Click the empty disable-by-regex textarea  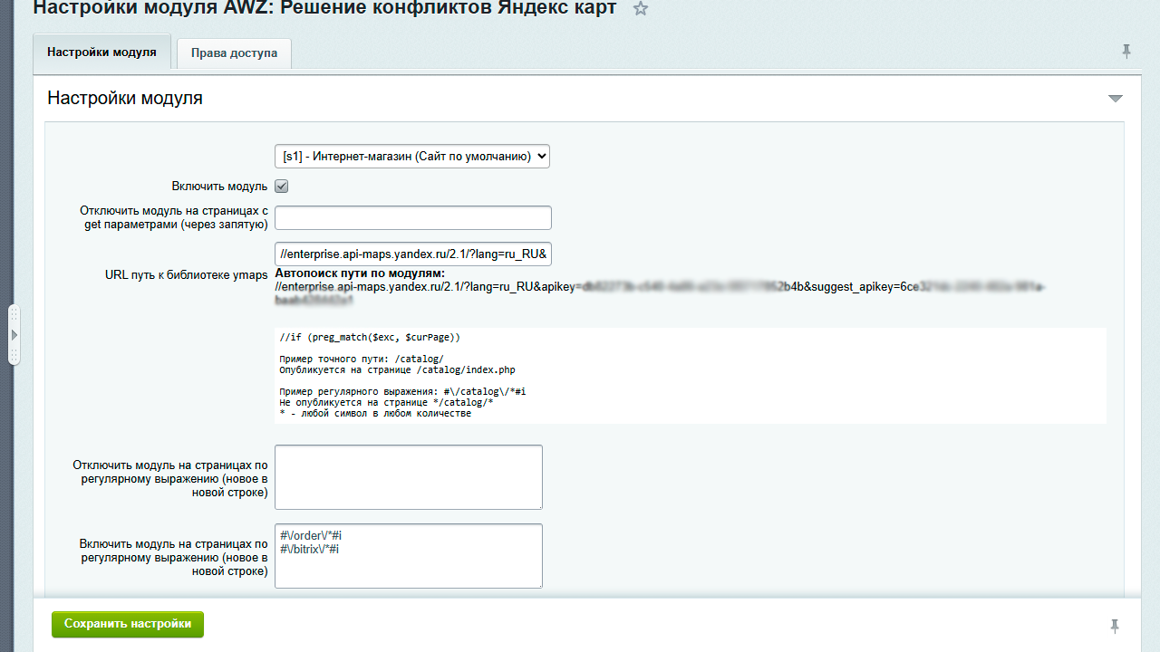[408, 476]
